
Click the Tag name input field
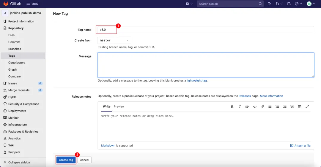(206, 30)
